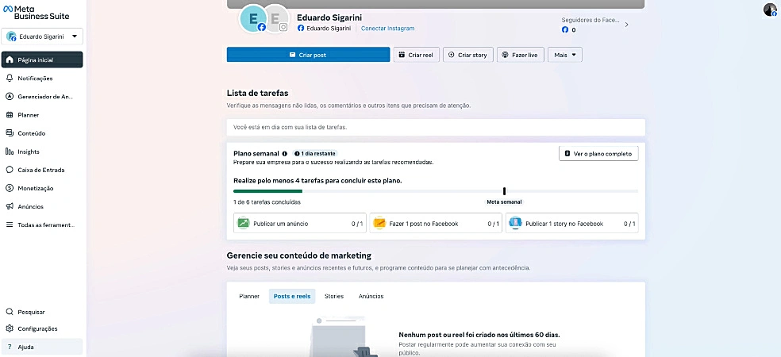Open the Publicar um anúncio task

coord(300,224)
